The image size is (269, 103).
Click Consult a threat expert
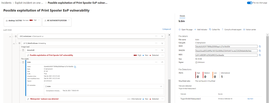[231, 30]
